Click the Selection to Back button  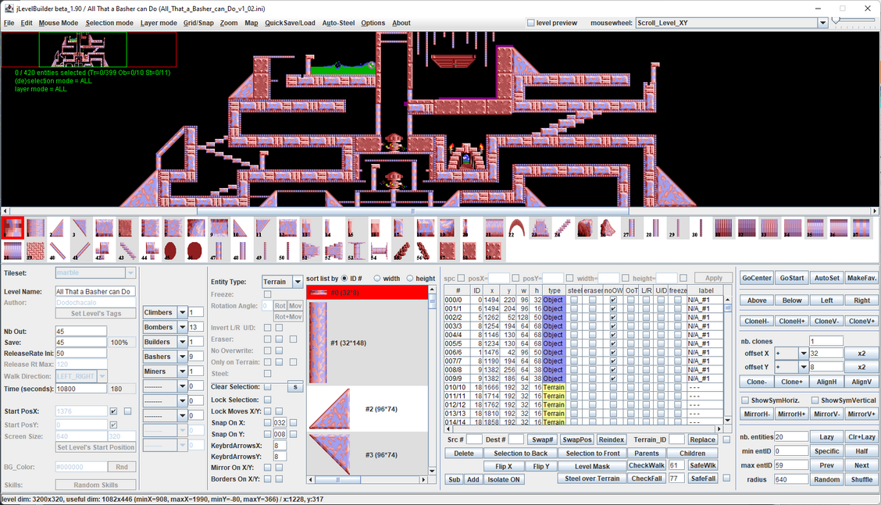(520, 453)
